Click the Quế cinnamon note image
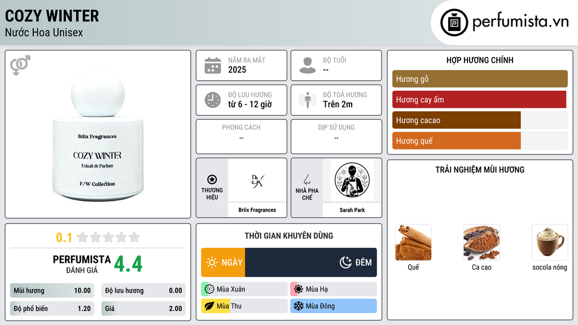 (413, 243)
